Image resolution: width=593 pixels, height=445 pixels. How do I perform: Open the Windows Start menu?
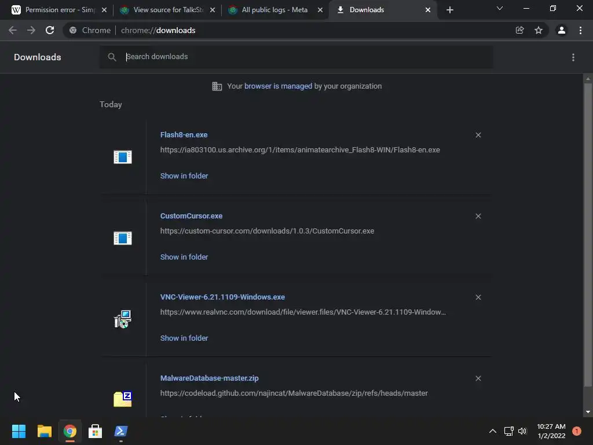tap(19, 431)
